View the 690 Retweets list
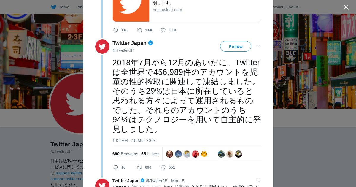The image size is (356, 187). pyautogui.click(x=125, y=154)
